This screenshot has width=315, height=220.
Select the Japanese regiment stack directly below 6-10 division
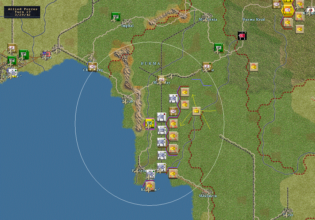coord(173,136)
